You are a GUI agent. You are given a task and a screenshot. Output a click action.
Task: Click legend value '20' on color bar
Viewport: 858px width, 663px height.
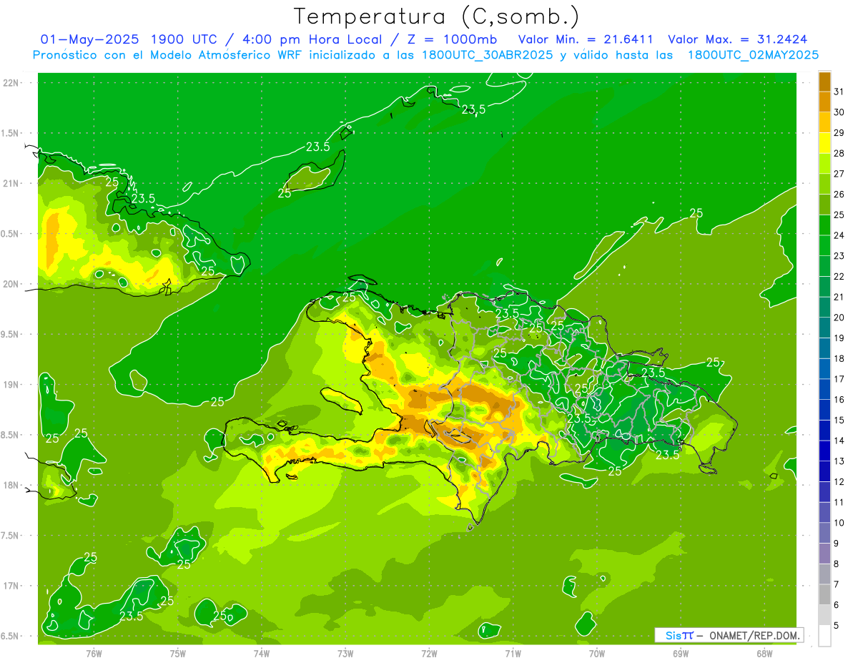(x=839, y=318)
